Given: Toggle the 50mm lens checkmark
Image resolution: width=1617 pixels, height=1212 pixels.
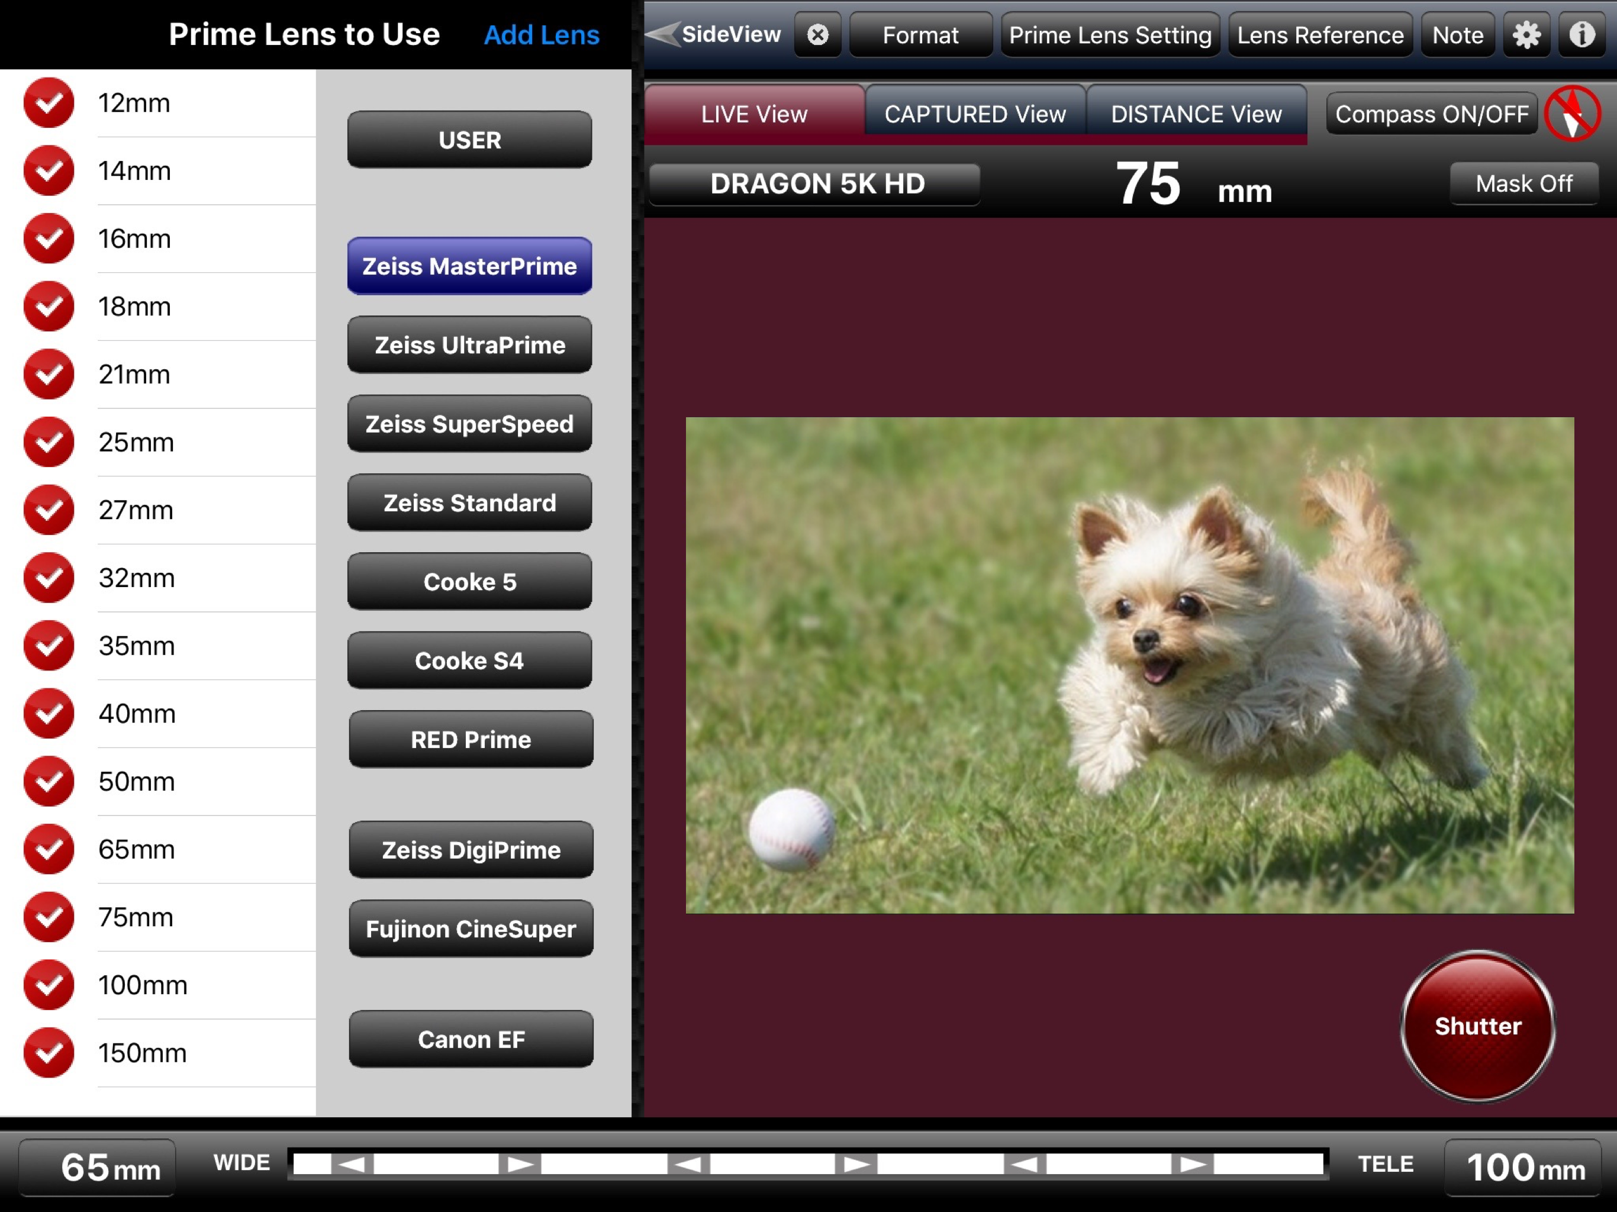Looking at the screenshot, I should (x=49, y=781).
